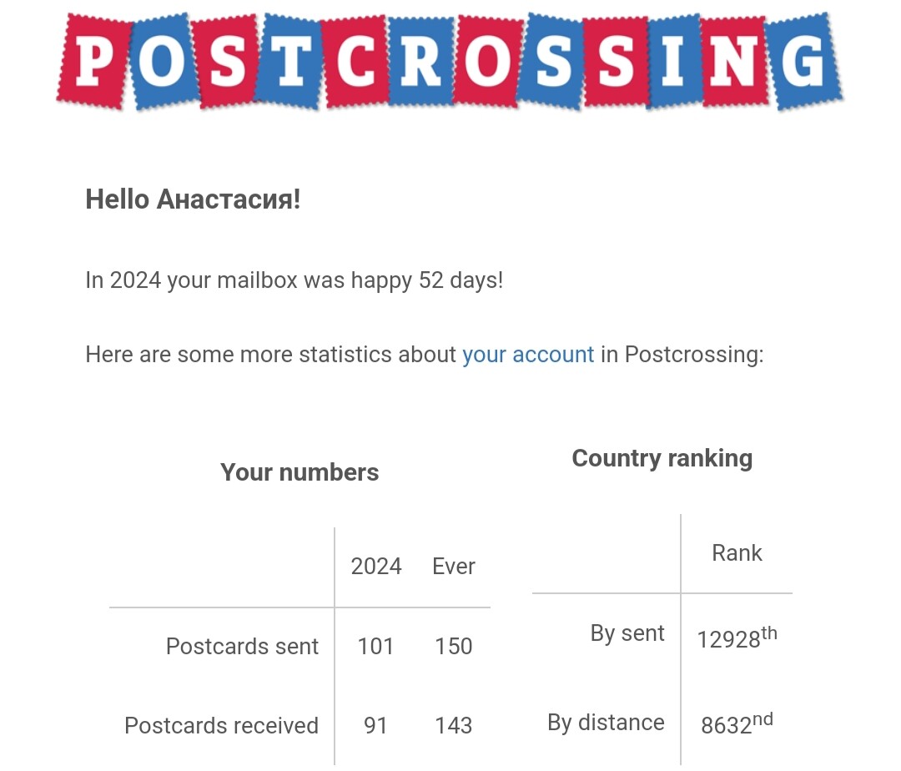Click the 'Ever' column header
The image size is (901, 771).
(x=453, y=567)
